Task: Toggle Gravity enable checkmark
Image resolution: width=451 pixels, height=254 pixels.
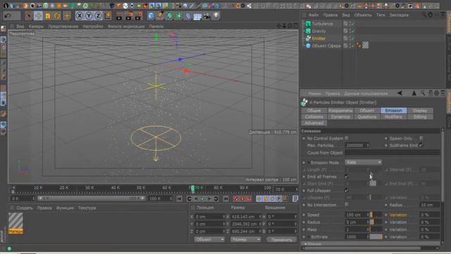Action: click(352, 31)
